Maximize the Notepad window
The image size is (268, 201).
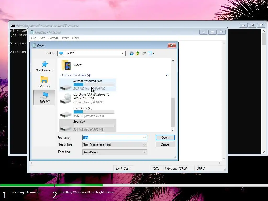pyautogui.click(x=212, y=32)
